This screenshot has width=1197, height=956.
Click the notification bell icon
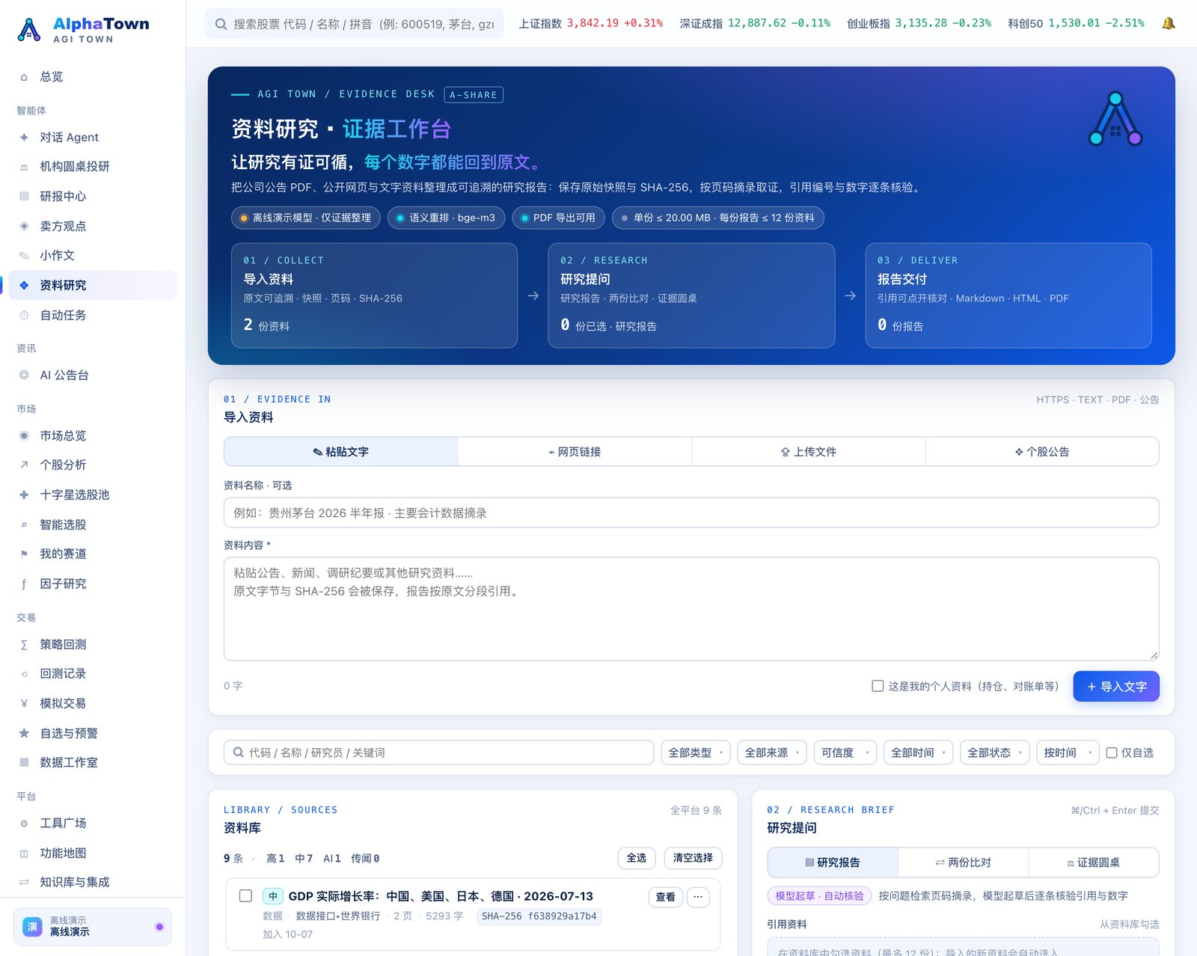1168,23
